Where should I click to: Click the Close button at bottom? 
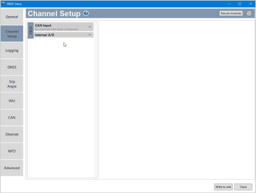[243, 187]
